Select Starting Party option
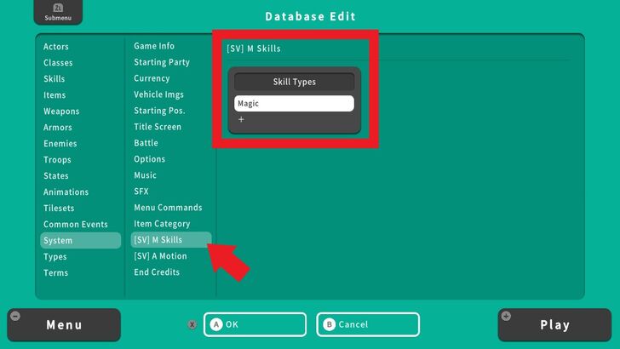620x349 pixels. [162, 62]
